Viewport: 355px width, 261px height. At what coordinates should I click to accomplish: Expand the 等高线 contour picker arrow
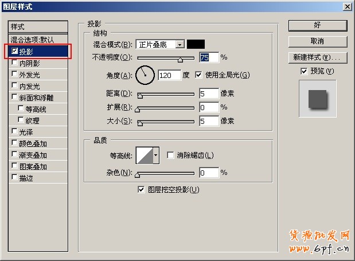[155, 155]
